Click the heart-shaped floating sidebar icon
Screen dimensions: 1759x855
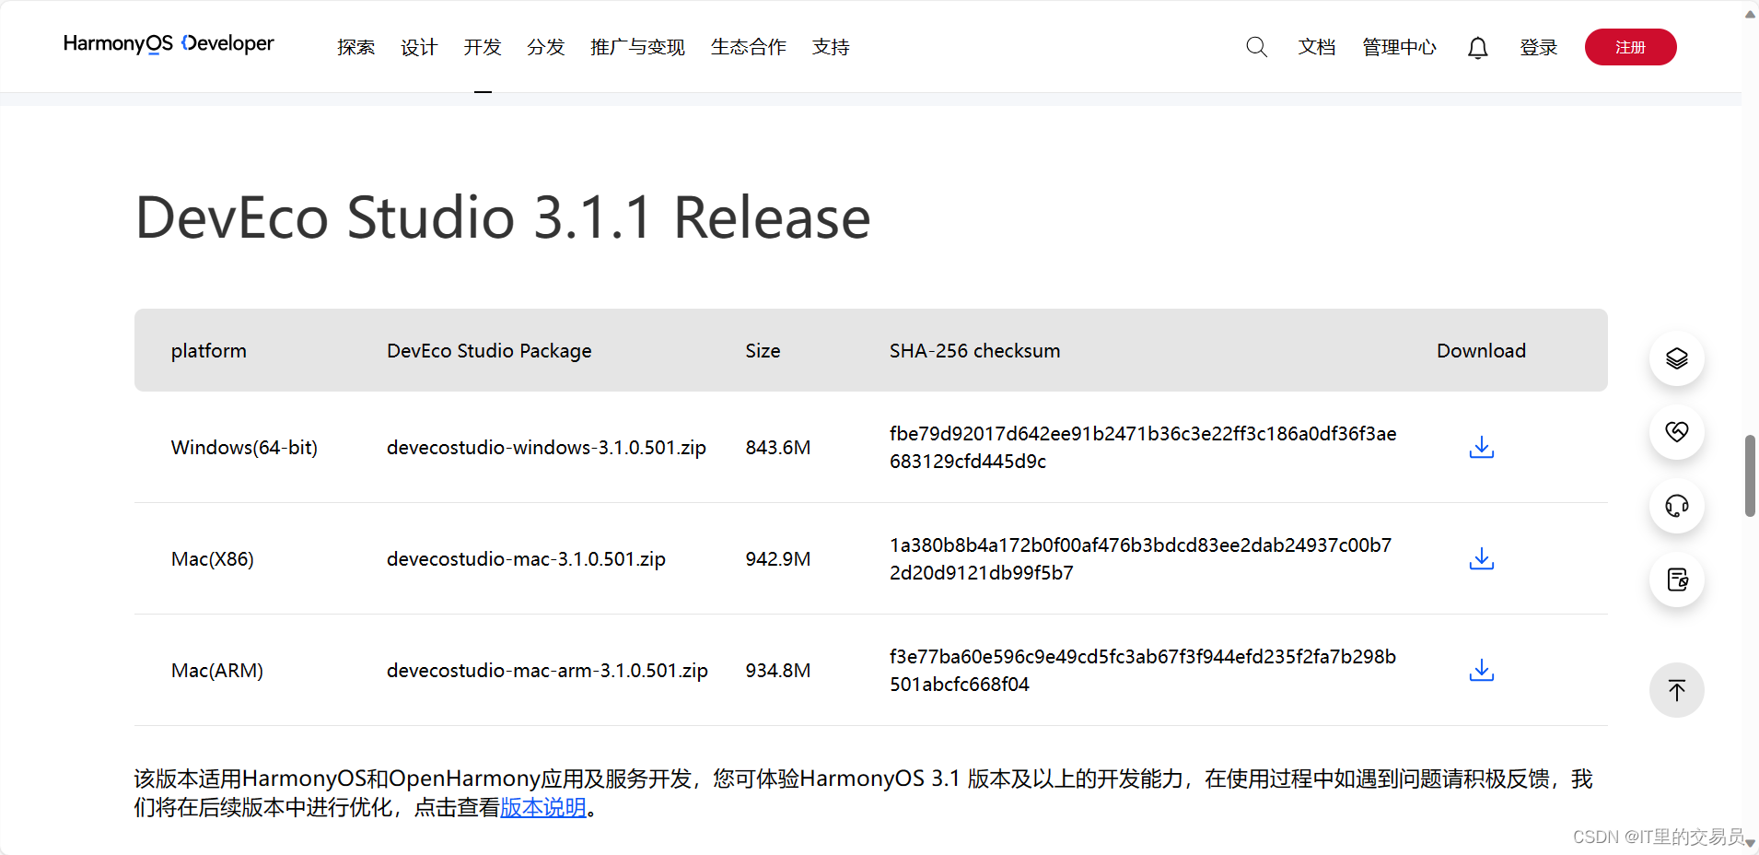pos(1676,431)
